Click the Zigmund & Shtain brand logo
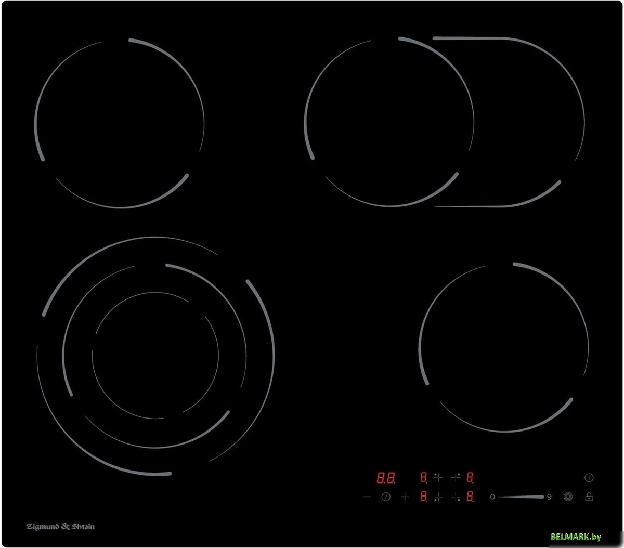 pos(60,527)
